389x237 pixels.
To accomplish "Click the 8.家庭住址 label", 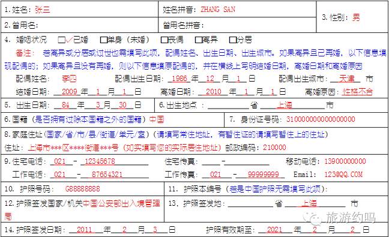I will [x=23, y=134].
